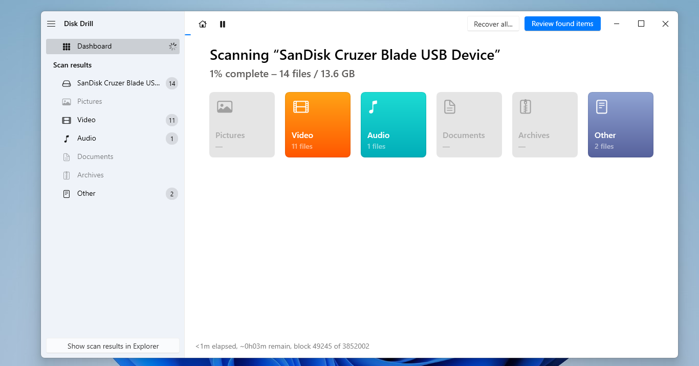This screenshot has height=366, width=699.
Task: Go to home screen via house icon
Action: point(203,24)
